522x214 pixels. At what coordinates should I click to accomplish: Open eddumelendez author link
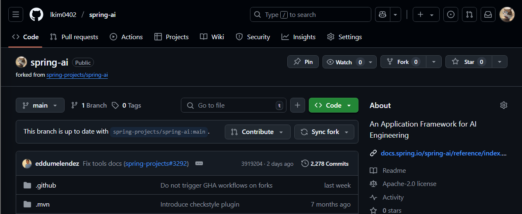[x=57, y=164]
